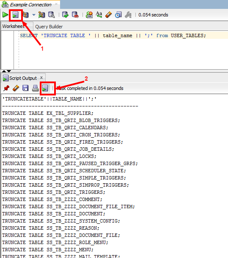The height and width of the screenshot is (258, 228).
Task: Click the 'TRUNCATE TABLE ' string in the editor
Action: point(66,35)
